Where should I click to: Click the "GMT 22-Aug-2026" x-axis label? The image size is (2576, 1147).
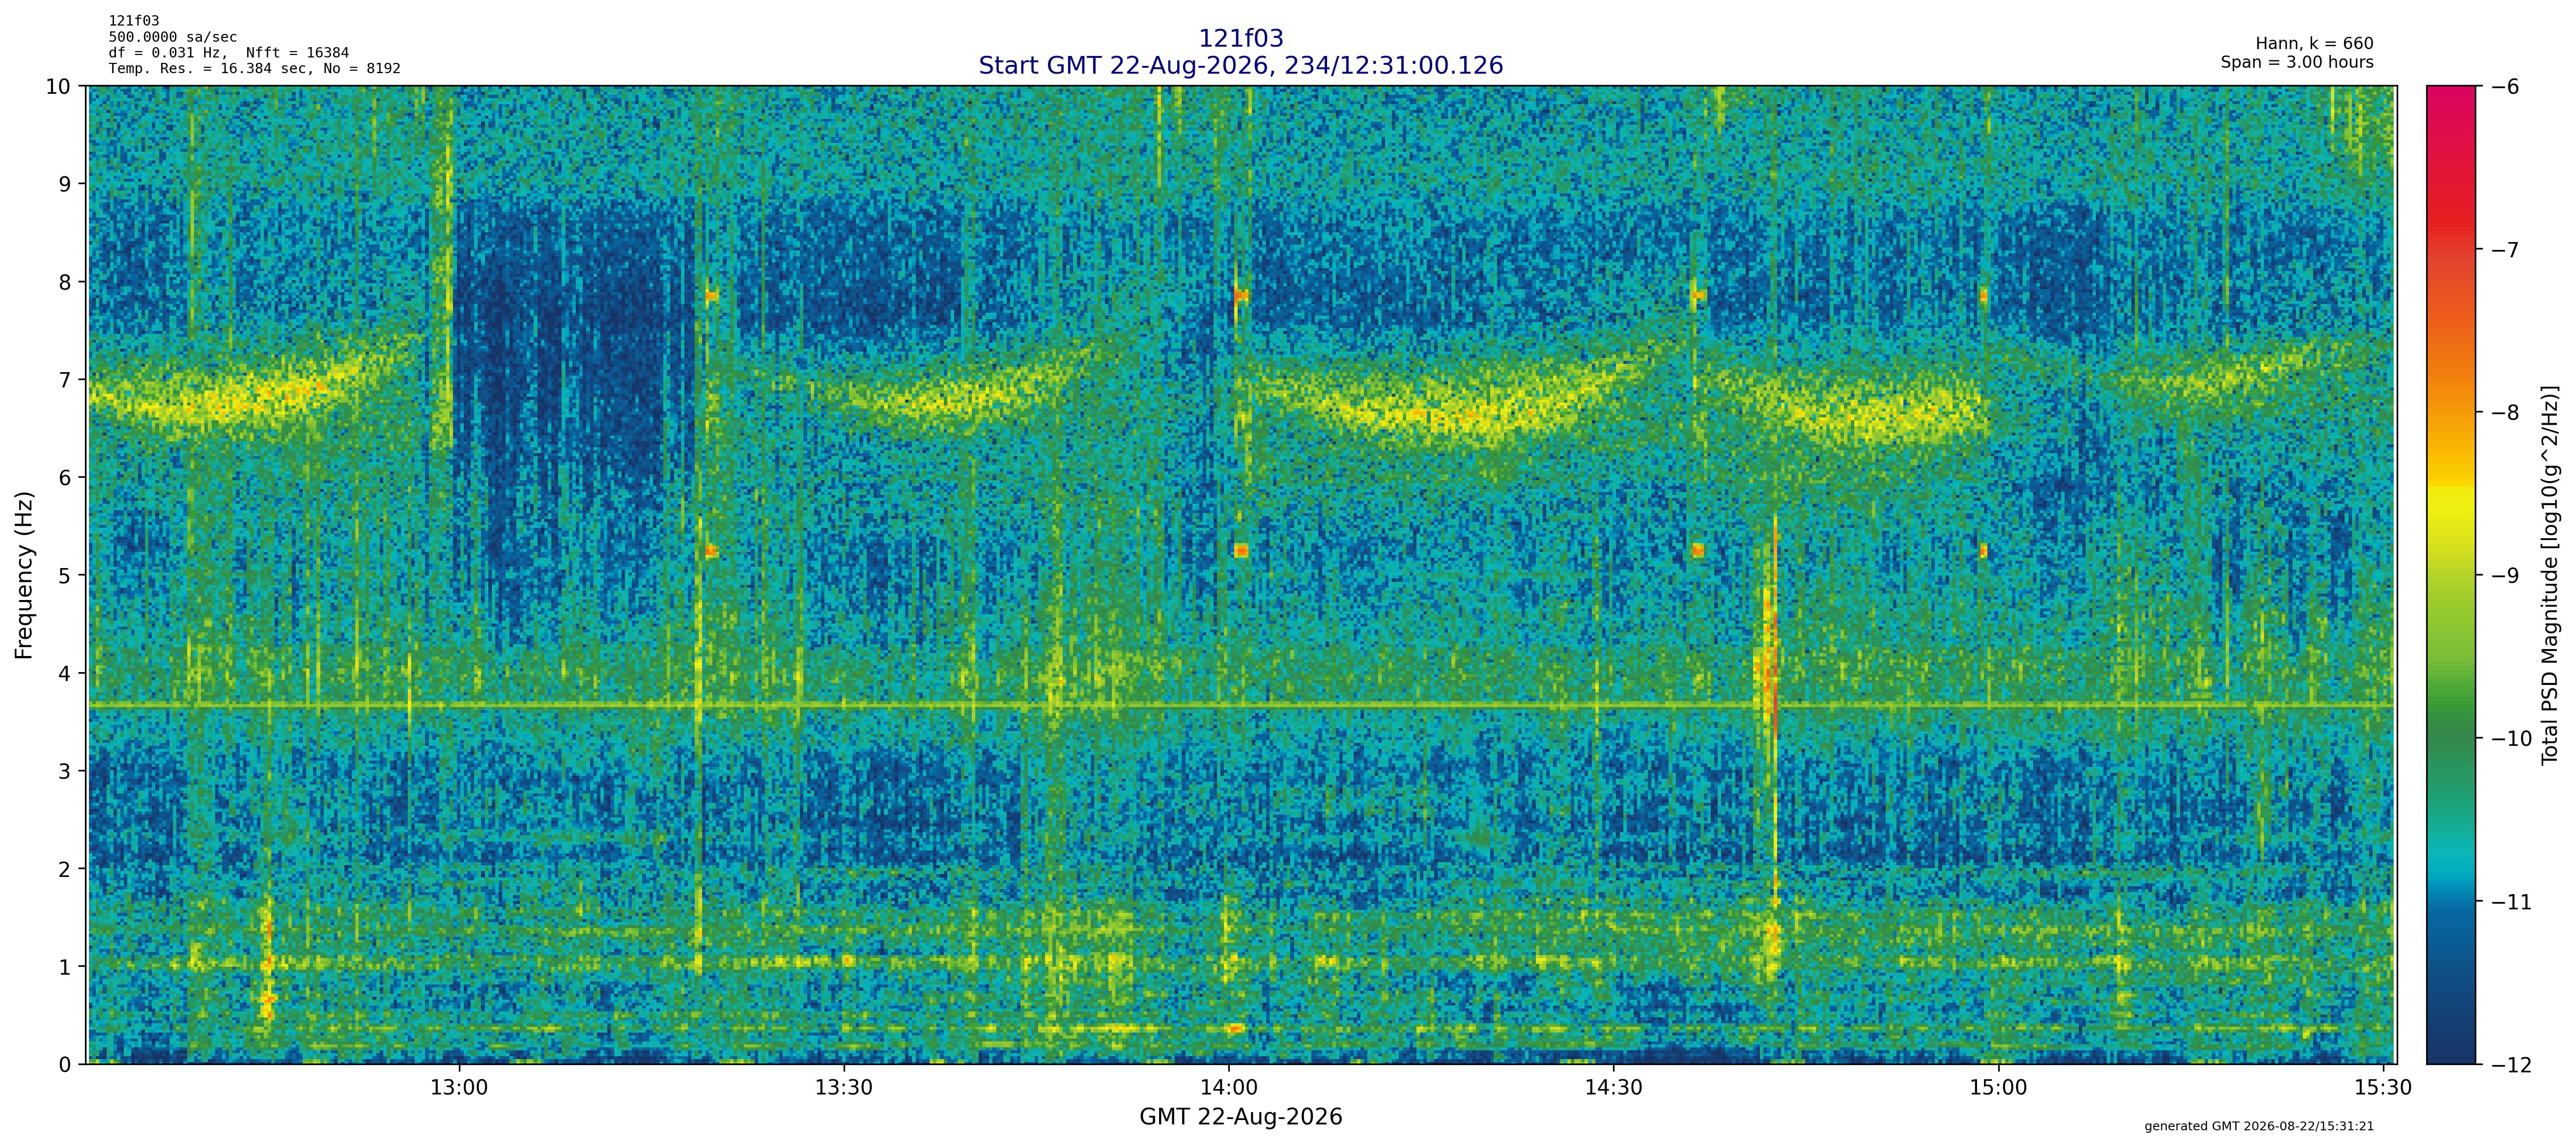pos(1240,1117)
